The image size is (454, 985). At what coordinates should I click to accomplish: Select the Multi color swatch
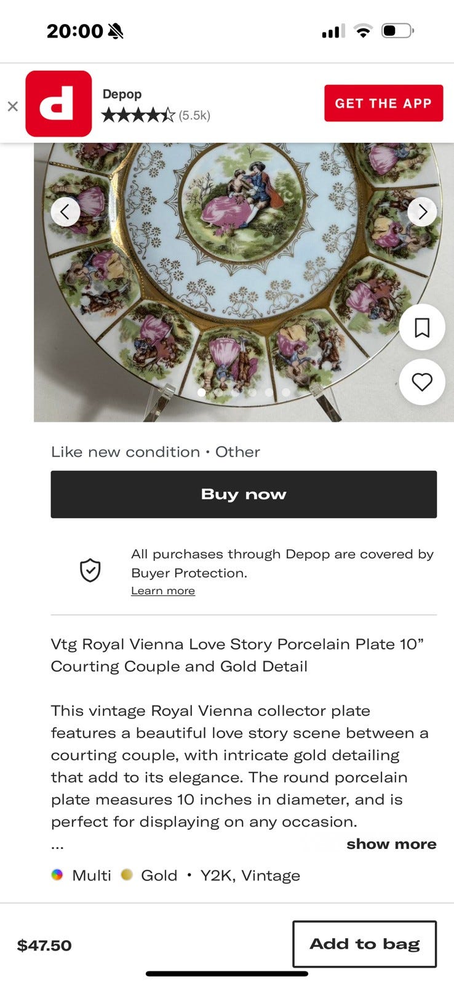(57, 875)
